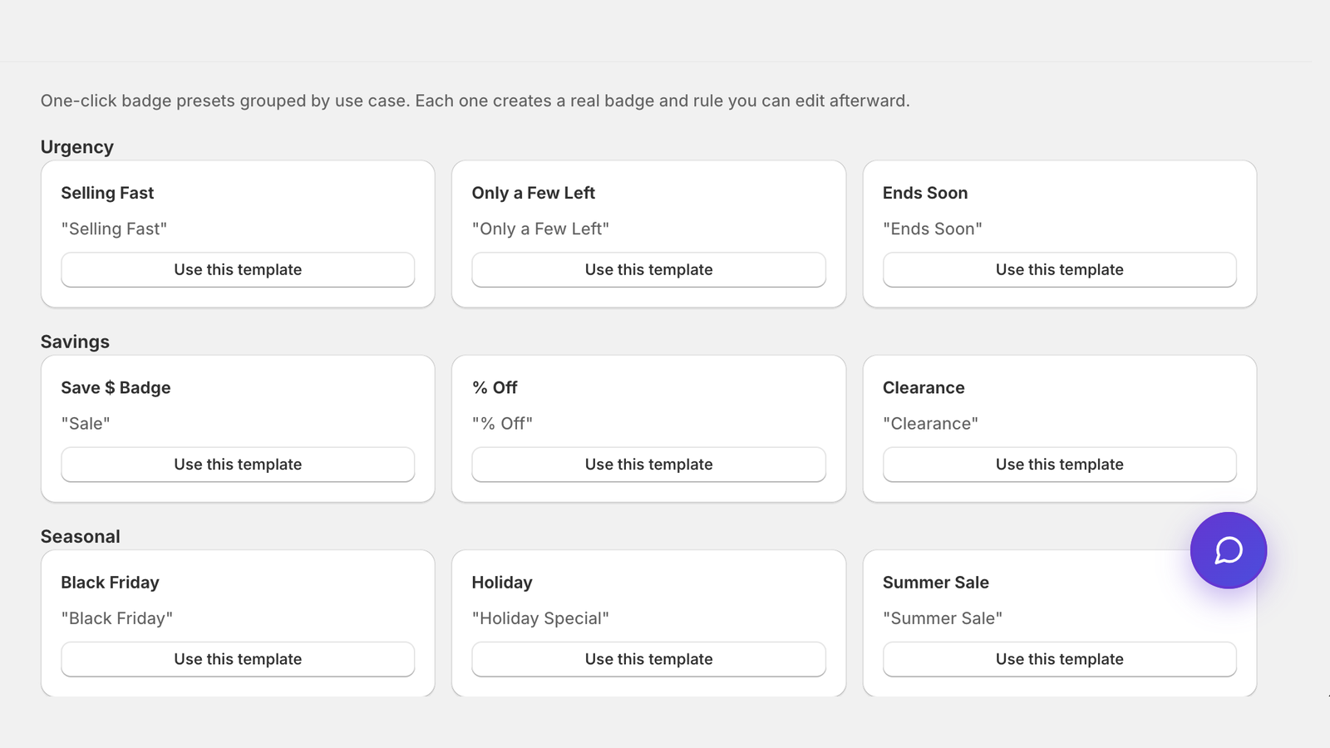Click the quoted "Sale" badge text
Viewport: 1330px width, 748px height.
tap(86, 424)
